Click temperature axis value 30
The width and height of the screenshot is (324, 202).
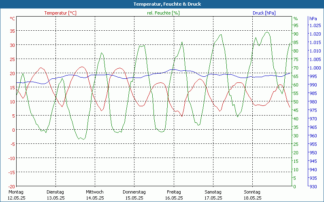click(x=13, y=45)
